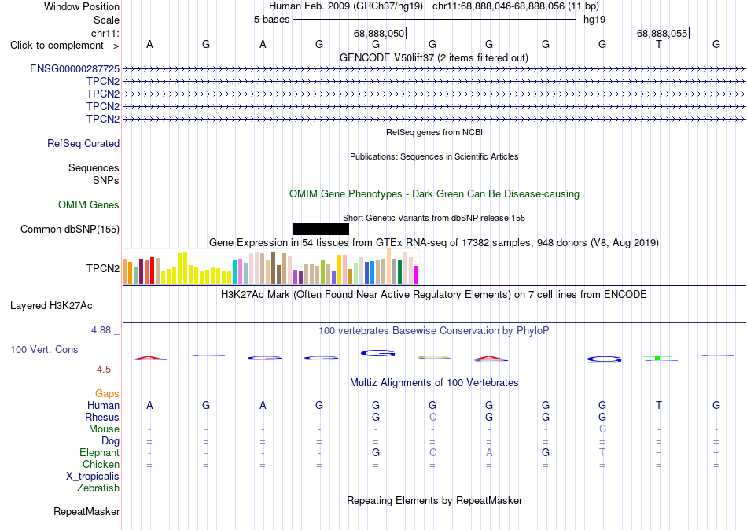Click the GENCODE V50lift37 track title
Screen dimensions: 747x530
[434, 57]
